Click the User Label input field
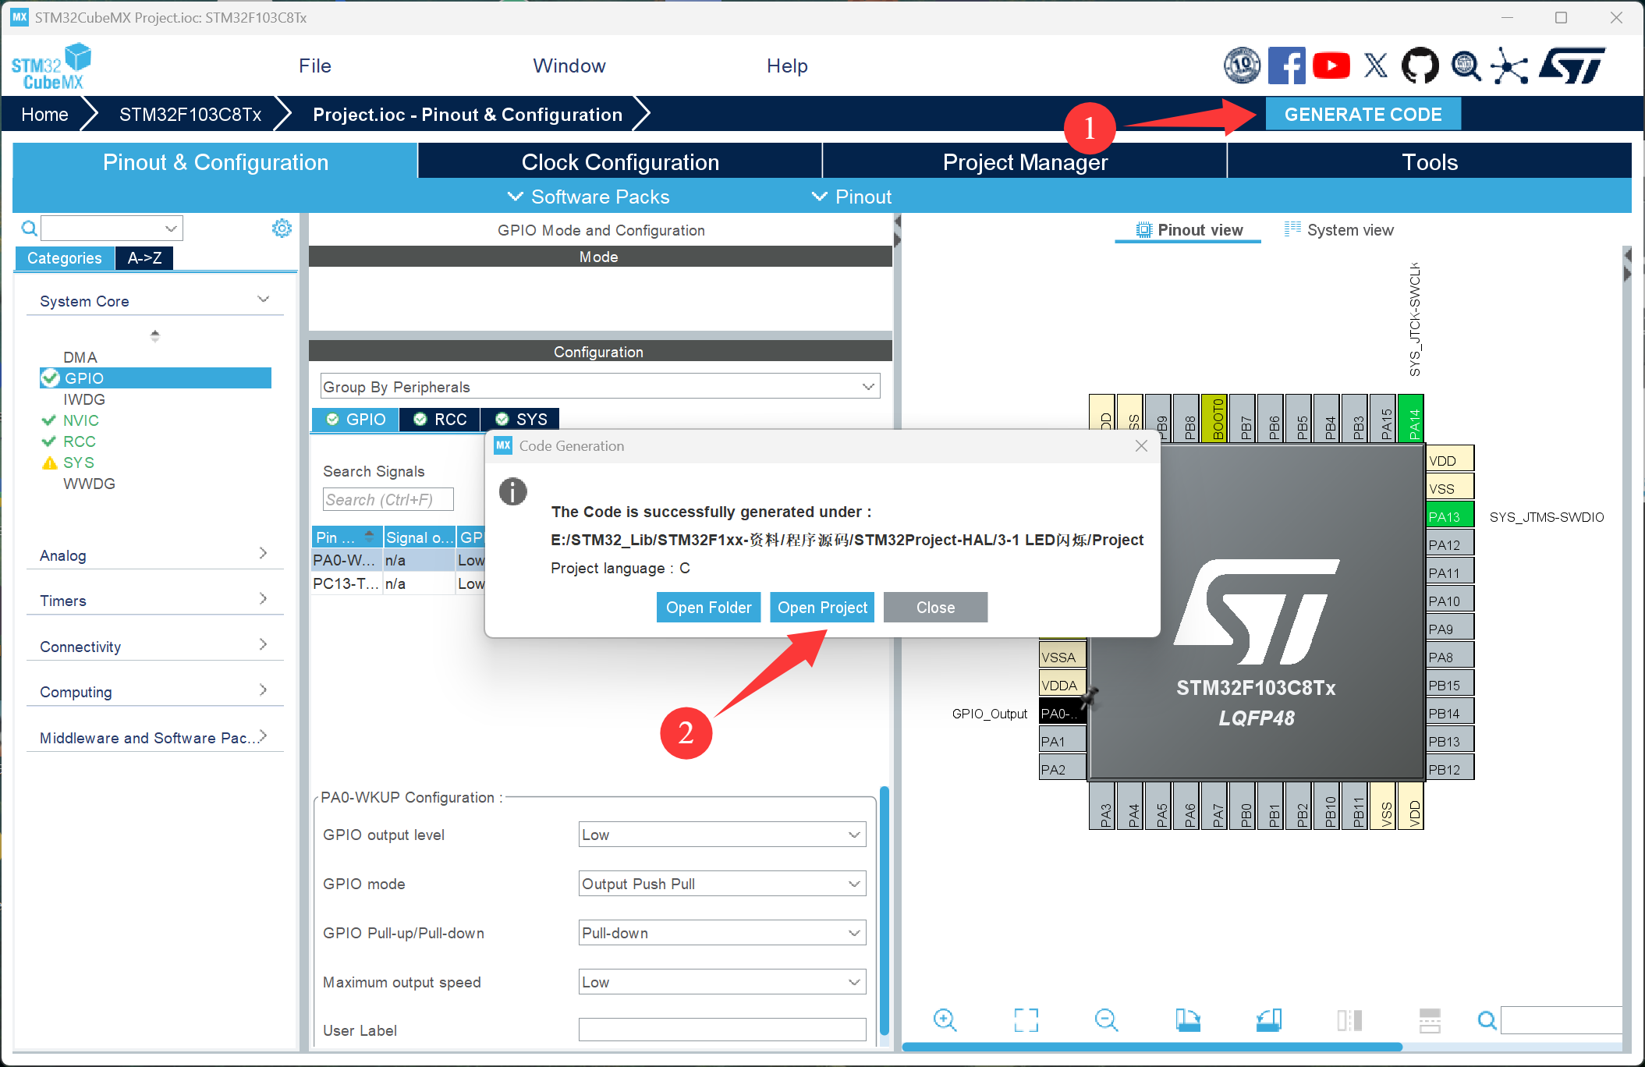 [721, 1030]
